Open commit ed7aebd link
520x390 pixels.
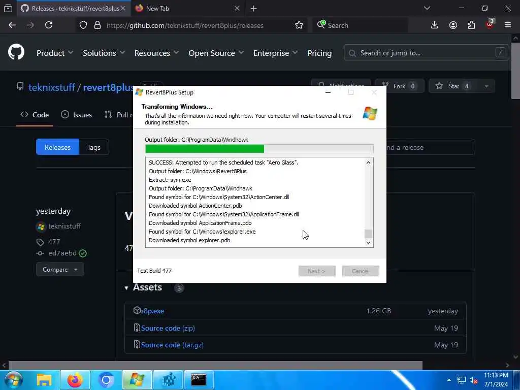(62, 253)
